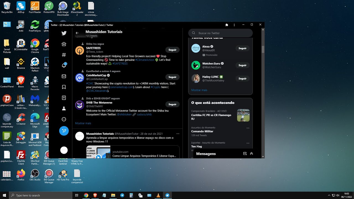Click new message icon in Mensagens bar
The height and width of the screenshot is (199, 354).
(245, 154)
